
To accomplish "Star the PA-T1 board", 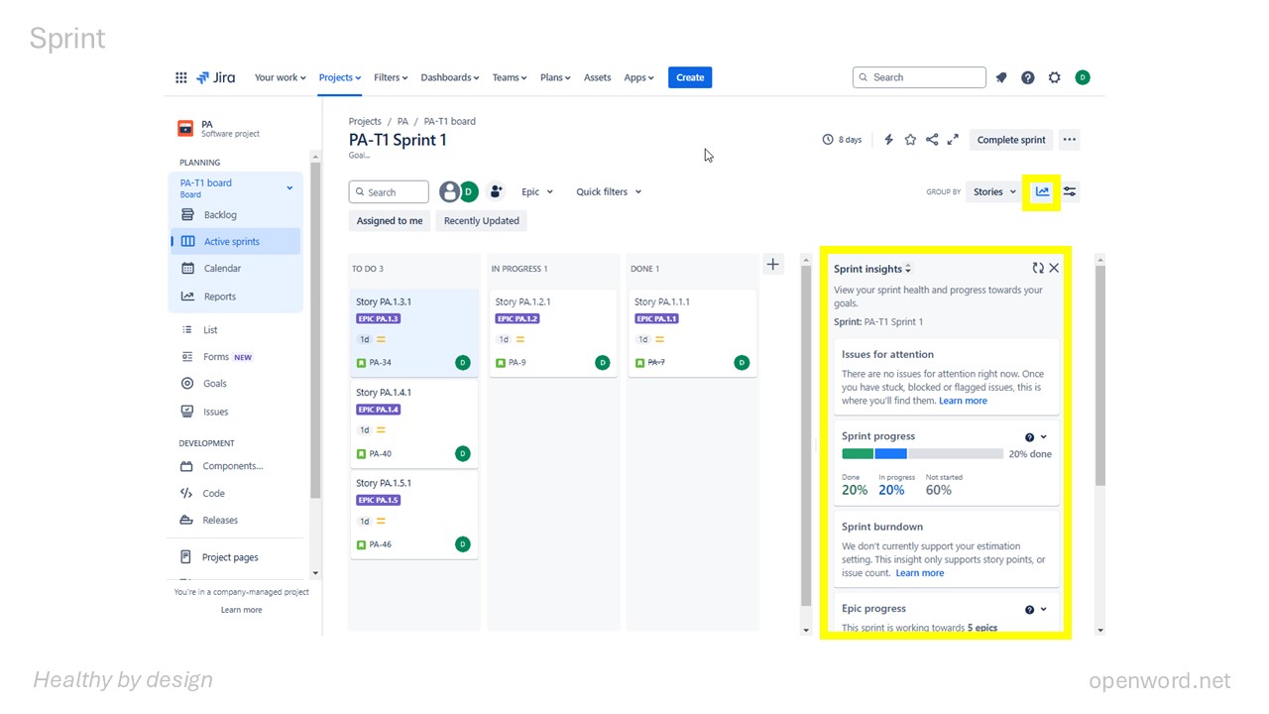I will click(x=910, y=140).
